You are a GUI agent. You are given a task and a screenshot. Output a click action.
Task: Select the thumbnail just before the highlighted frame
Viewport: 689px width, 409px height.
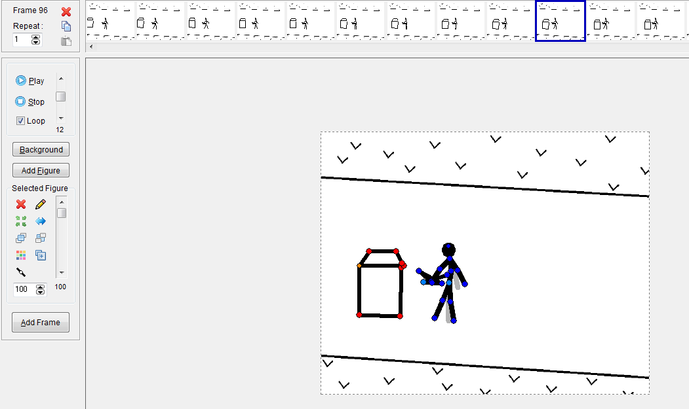(511, 21)
